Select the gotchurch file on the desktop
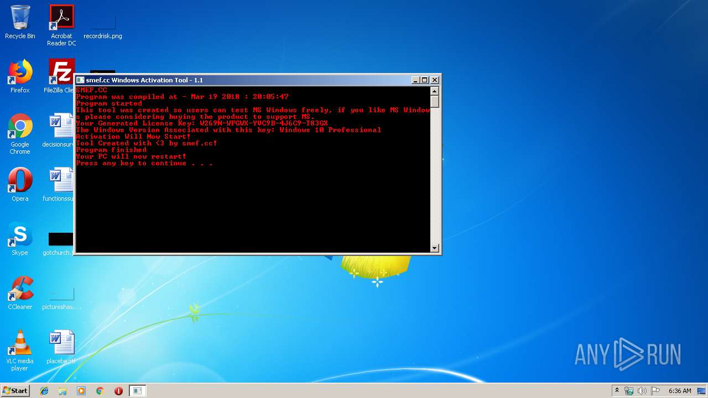 point(59,243)
